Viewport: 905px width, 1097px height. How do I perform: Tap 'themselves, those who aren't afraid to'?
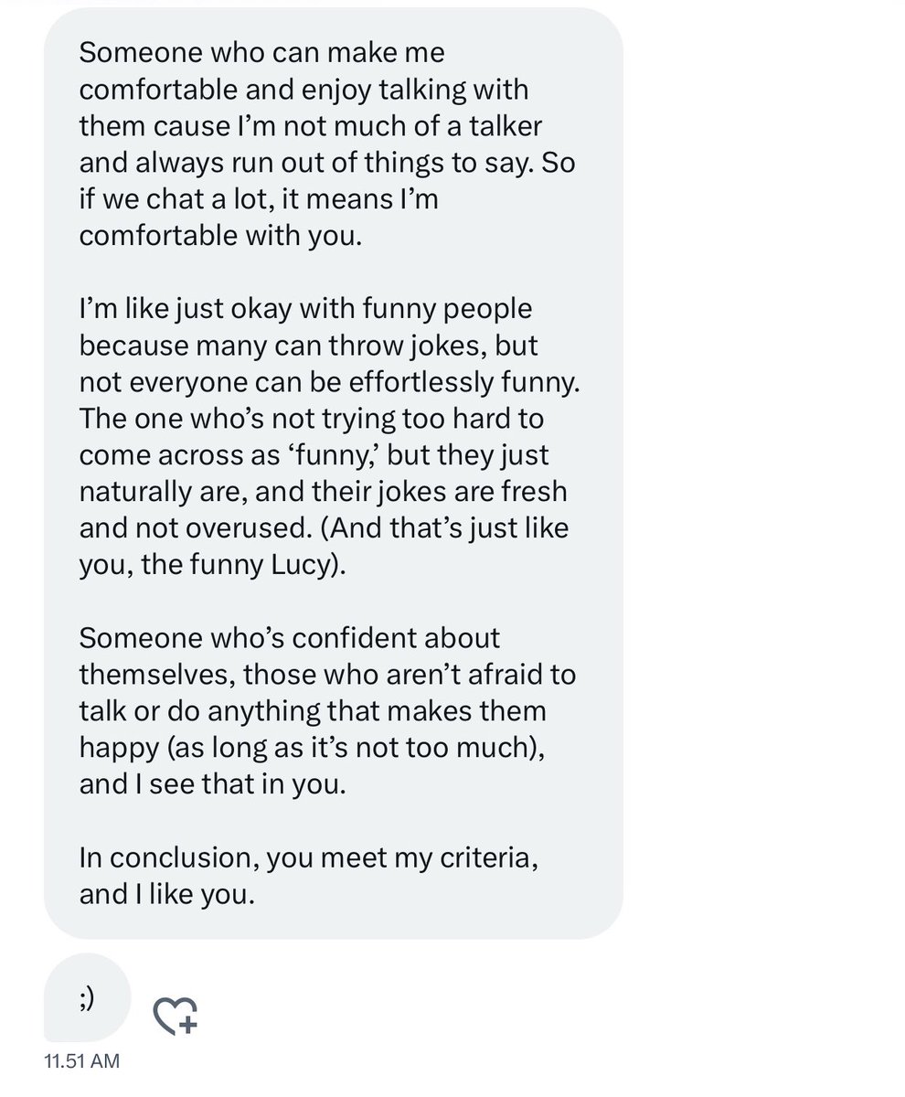[327, 675]
